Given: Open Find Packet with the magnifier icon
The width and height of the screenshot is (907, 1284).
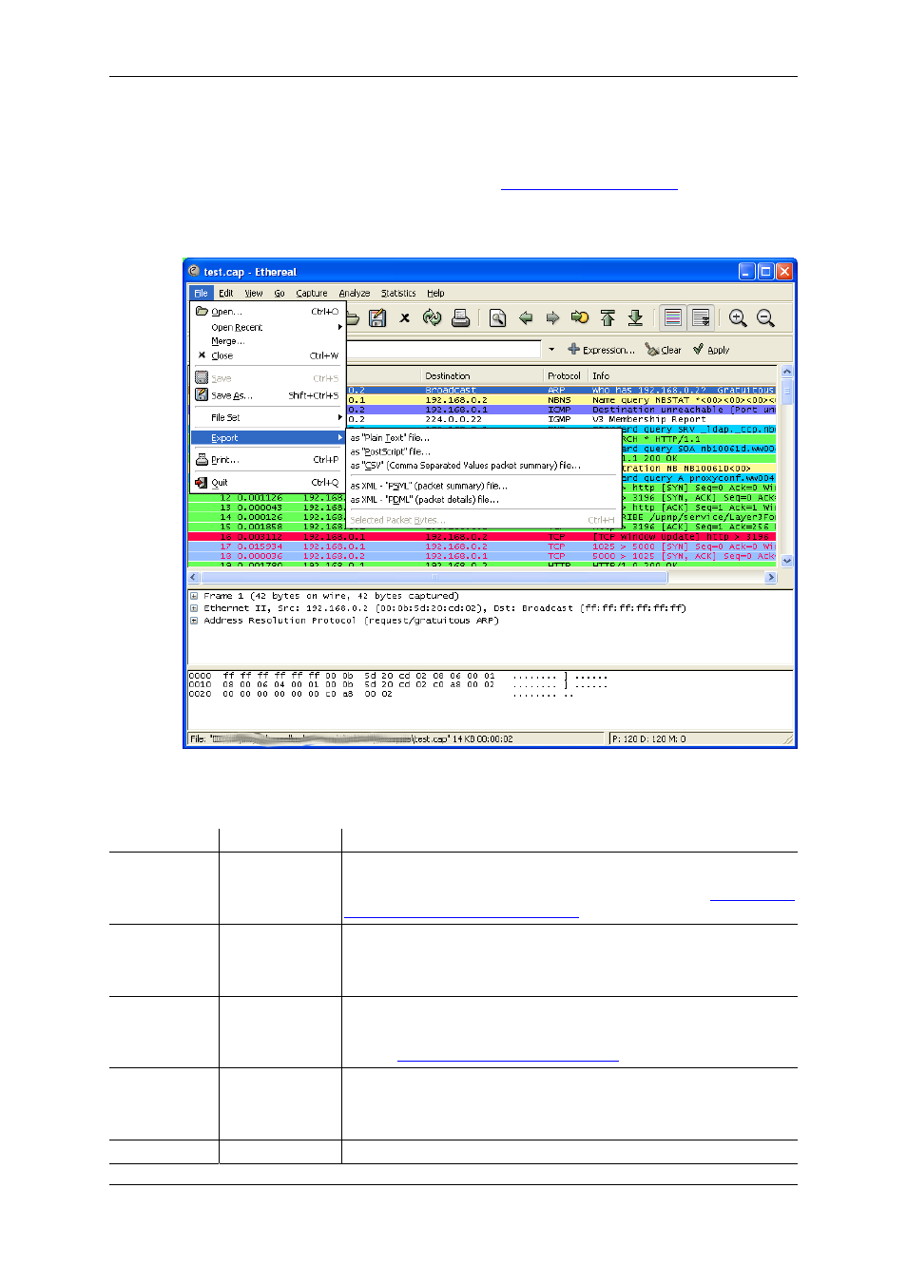Looking at the screenshot, I should pos(497,318).
